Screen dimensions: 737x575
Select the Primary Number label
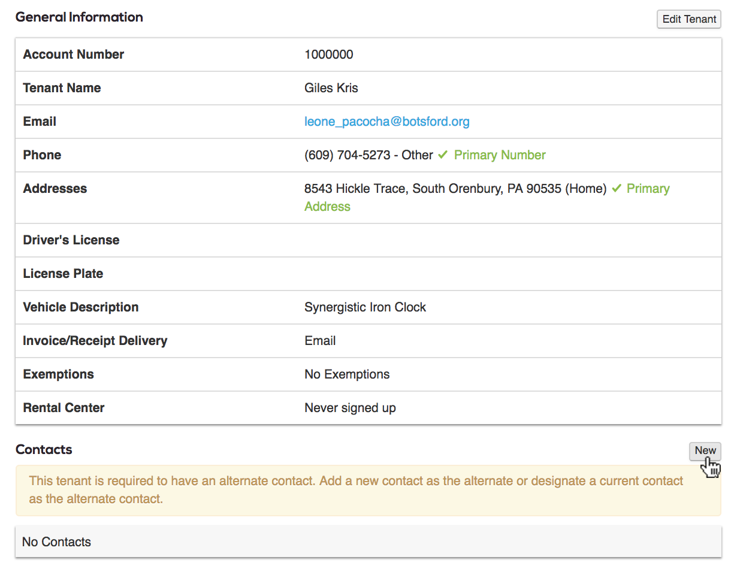coord(499,155)
